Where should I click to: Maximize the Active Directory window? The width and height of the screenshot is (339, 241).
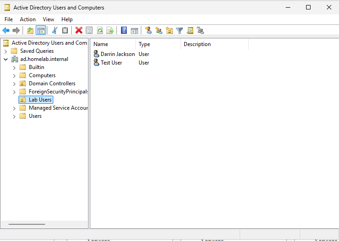(308, 7)
